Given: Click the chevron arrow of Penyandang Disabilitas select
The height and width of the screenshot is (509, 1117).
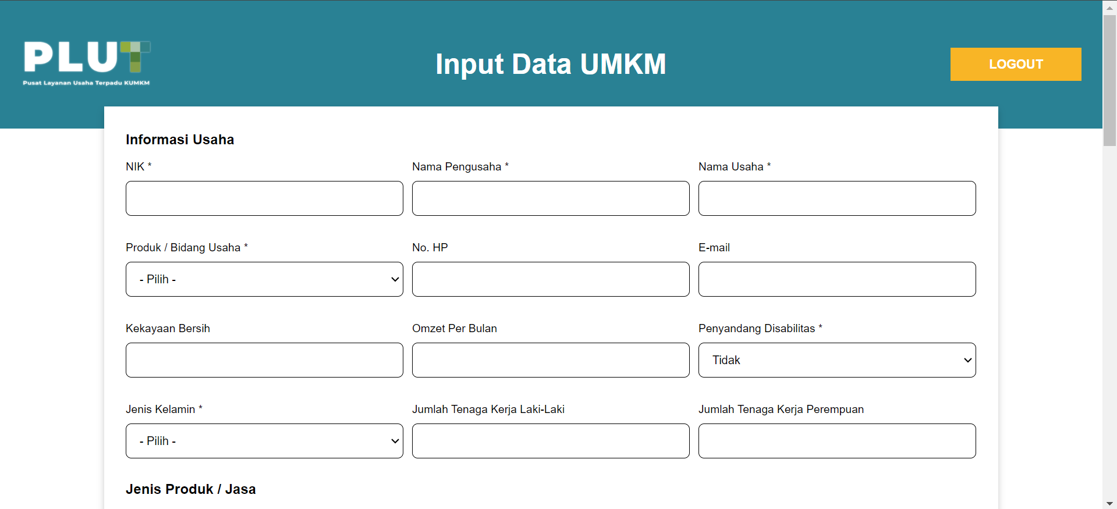Looking at the screenshot, I should point(967,360).
